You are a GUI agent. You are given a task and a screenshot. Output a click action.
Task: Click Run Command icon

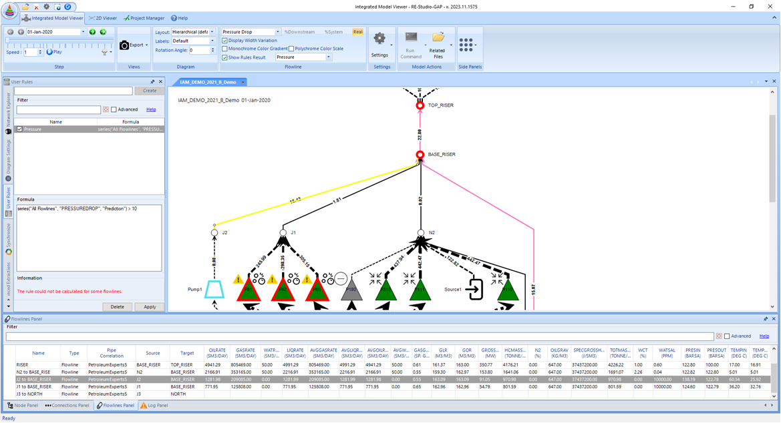411,38
